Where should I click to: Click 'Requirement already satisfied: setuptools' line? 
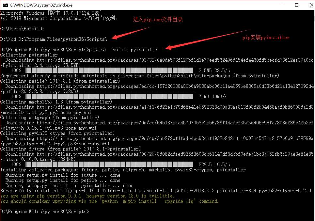140,76
